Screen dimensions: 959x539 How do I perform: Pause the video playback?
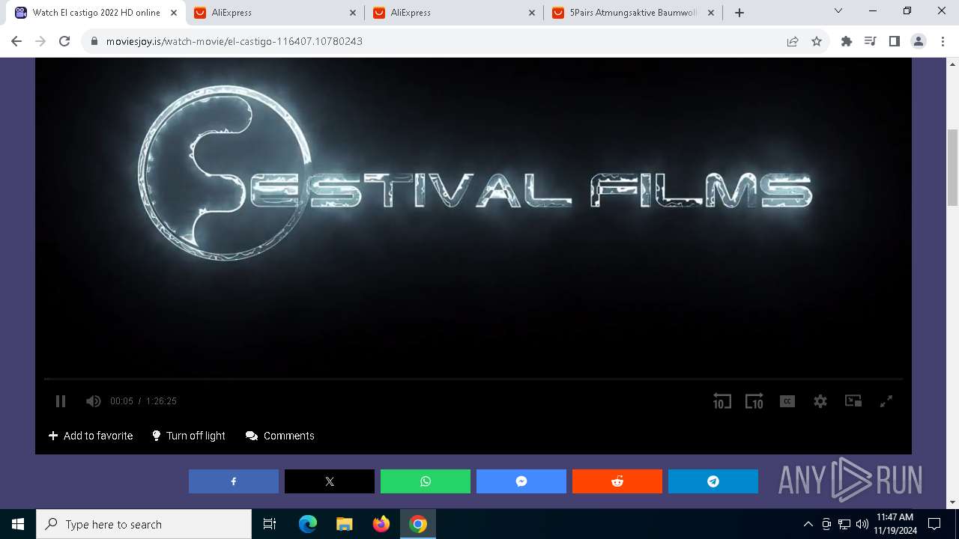tap(61, 401)
